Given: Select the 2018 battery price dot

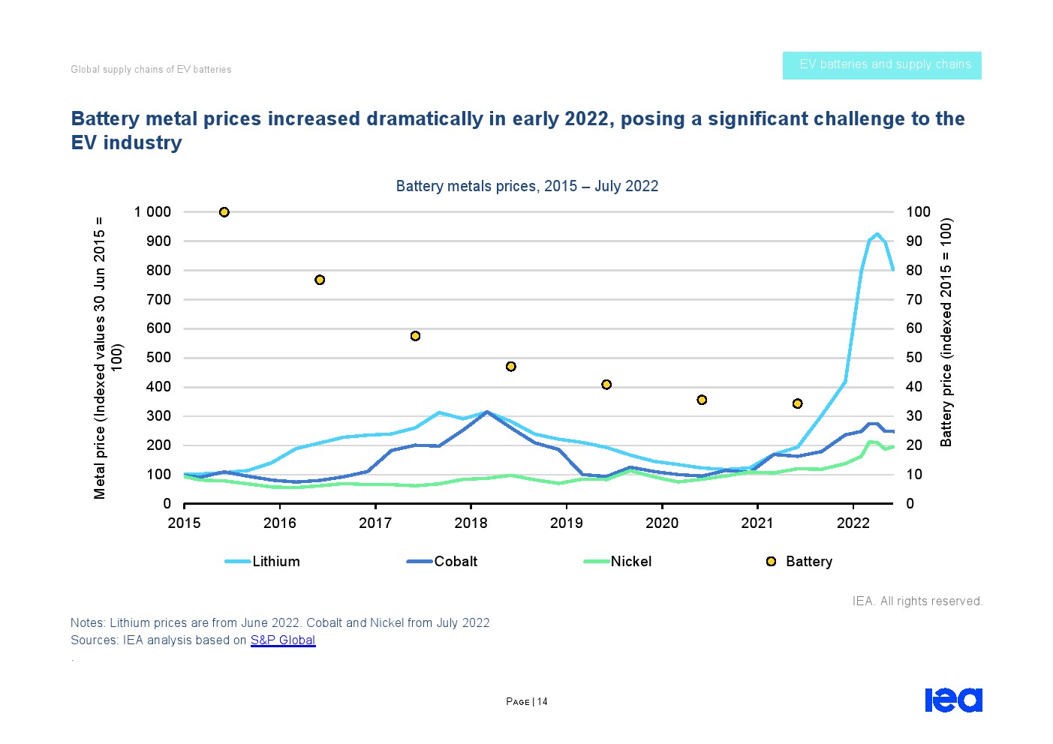Looking at the screenshot, I should point(511,367).
